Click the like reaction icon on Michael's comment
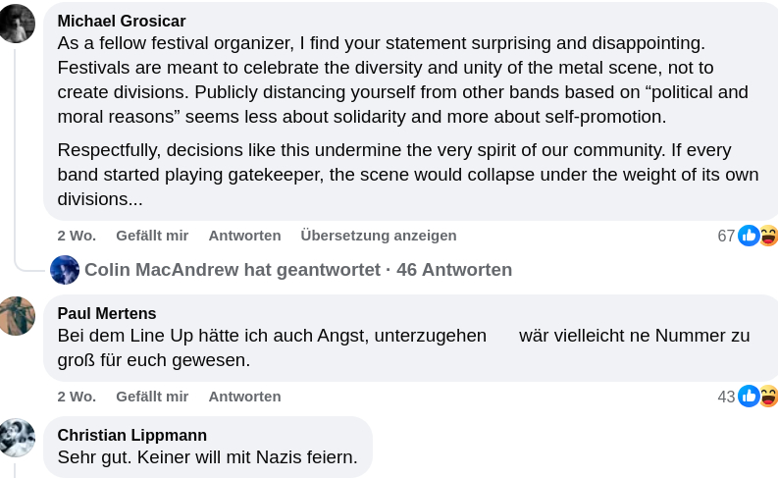 (749, 236)
